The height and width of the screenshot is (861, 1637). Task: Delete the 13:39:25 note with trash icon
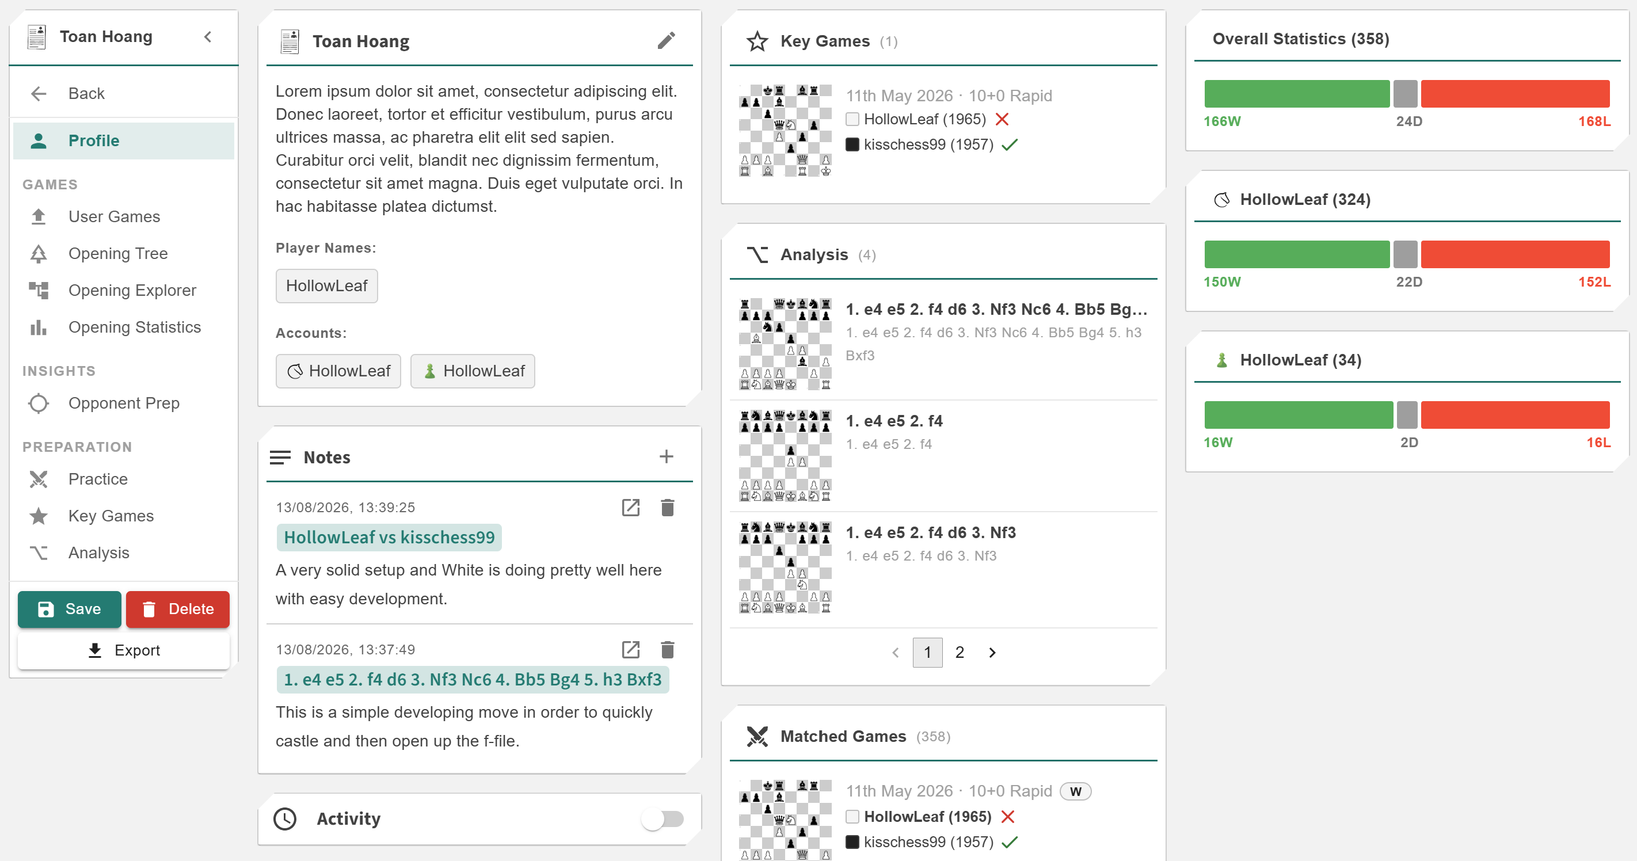point(667,507)
